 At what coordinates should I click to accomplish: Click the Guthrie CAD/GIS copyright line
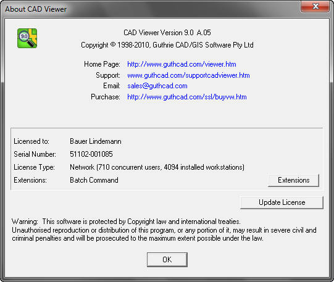(x=167, y=45)
